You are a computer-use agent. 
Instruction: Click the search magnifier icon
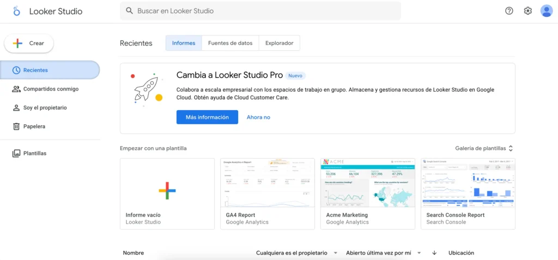(129, 11)
